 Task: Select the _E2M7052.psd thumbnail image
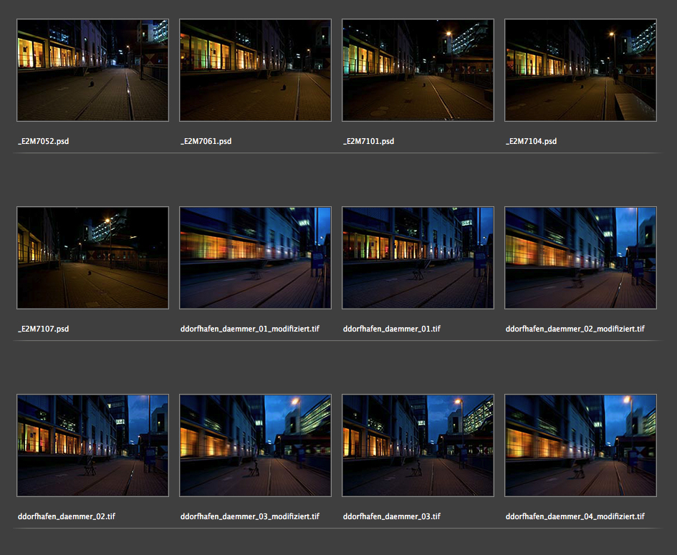[92, 70]
